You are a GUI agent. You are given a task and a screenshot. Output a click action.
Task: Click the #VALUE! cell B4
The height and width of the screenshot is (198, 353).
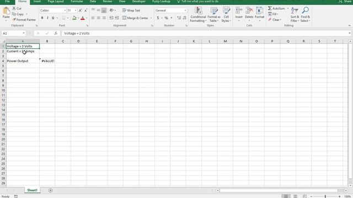(47, 61)
